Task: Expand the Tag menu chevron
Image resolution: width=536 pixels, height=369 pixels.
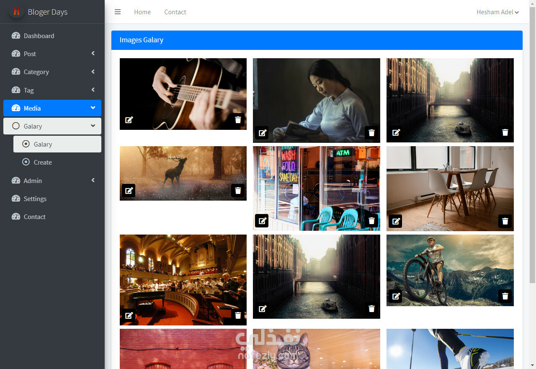Action: (x=93, y=90)
